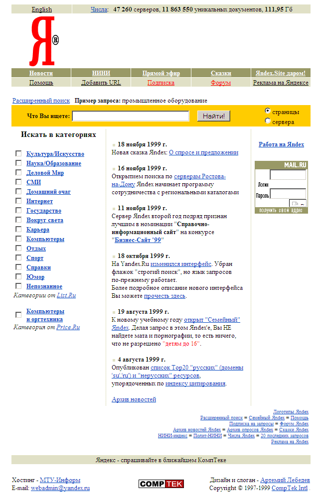The height and width of the screenshot is (500, 320).
Task: Open Яndex.Site даром! navigation item
Action: point(281,73)
